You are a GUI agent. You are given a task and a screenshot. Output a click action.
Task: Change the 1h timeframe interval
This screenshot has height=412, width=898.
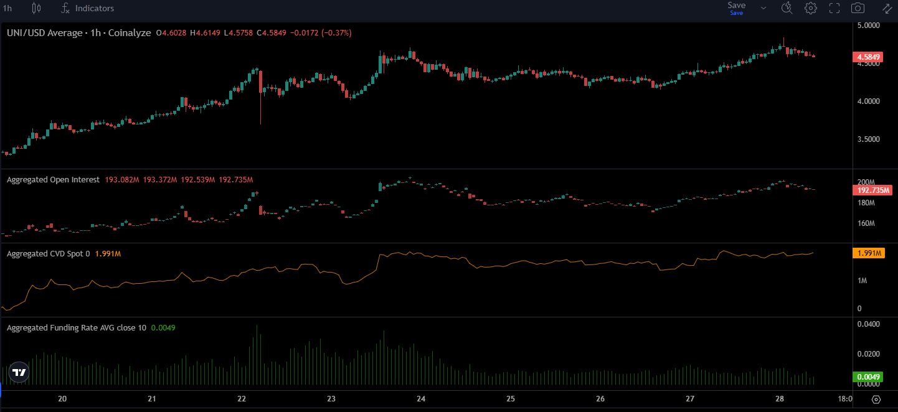coord(7,8)
